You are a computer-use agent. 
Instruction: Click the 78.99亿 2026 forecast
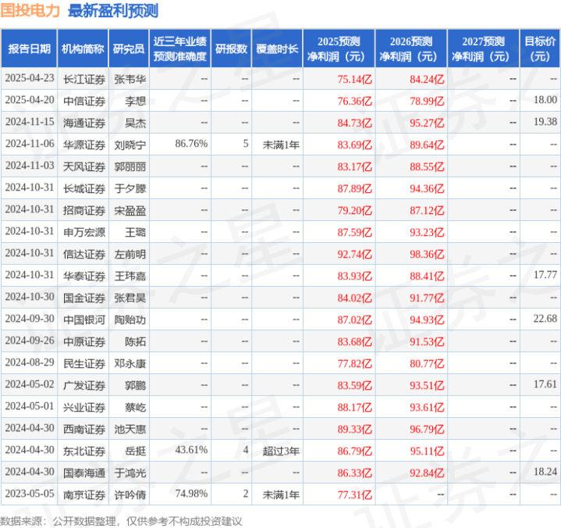[427, 101]
